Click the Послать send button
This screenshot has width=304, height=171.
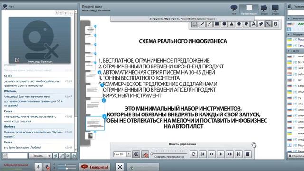(x=38, y=156)
